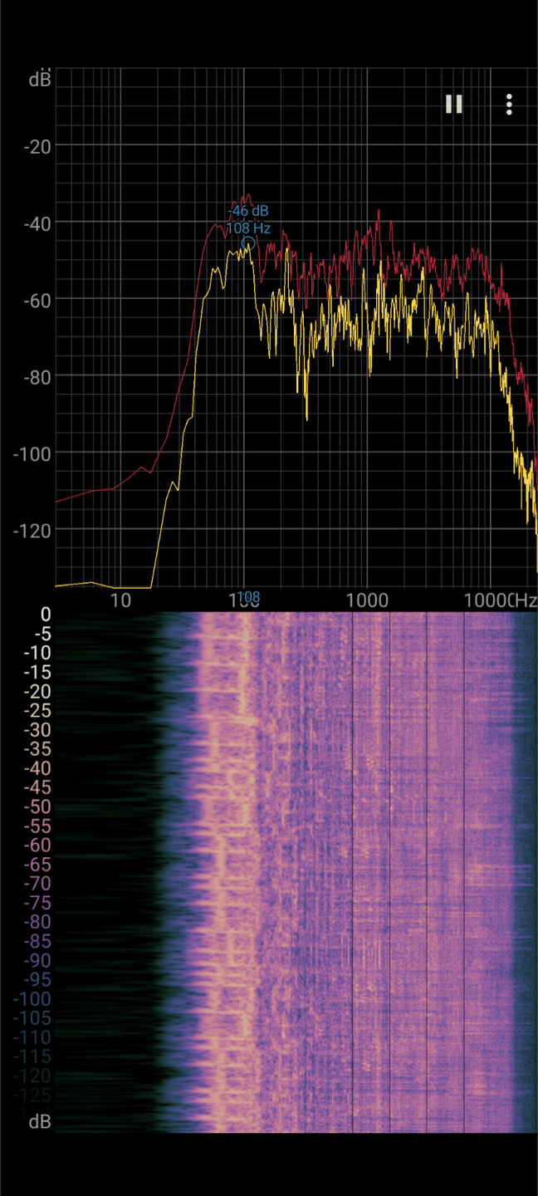Tap the blue peak marker circle
The height and width of the screenshot is (1196, 538).
coord(248,243)
